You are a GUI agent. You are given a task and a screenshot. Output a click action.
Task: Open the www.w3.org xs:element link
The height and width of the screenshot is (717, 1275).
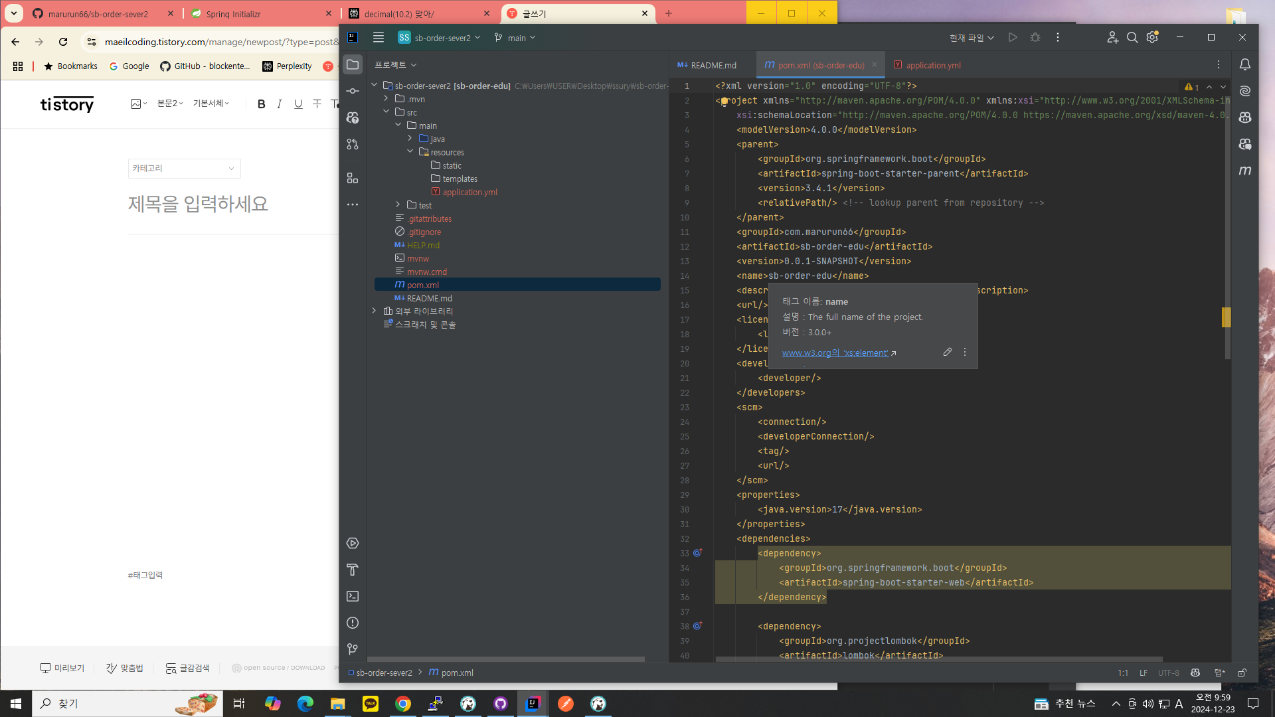click(835, 353)
